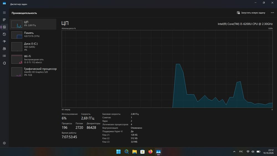
Task: Click the run-new-task button icon
Action: pos(238,13)
